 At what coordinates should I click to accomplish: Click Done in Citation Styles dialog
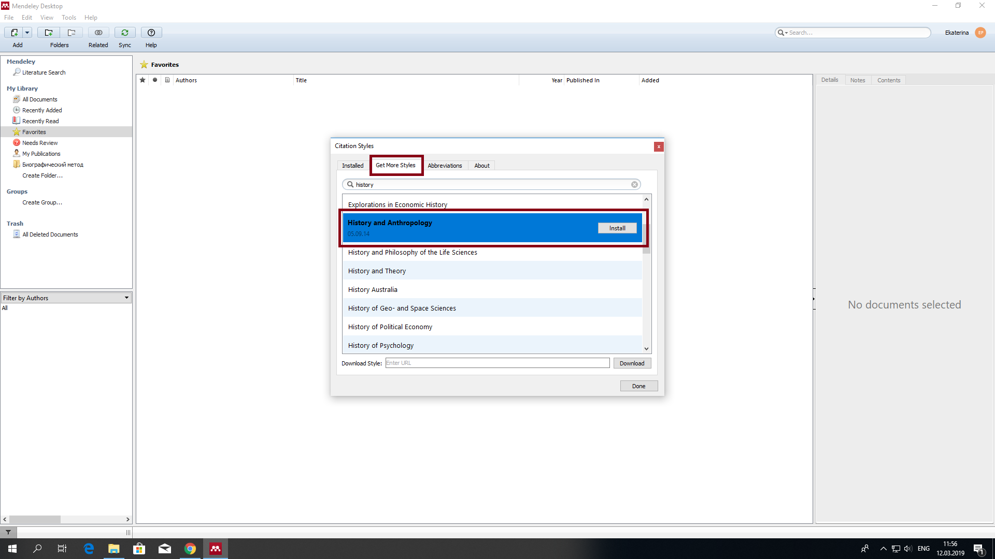click(638, 386)
